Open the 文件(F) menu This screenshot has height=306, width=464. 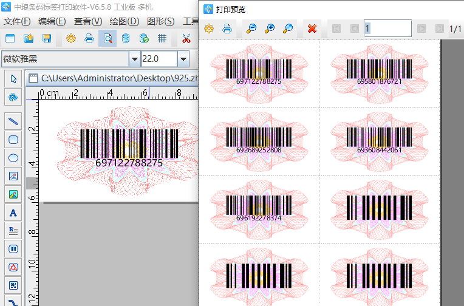click(17, 21)
